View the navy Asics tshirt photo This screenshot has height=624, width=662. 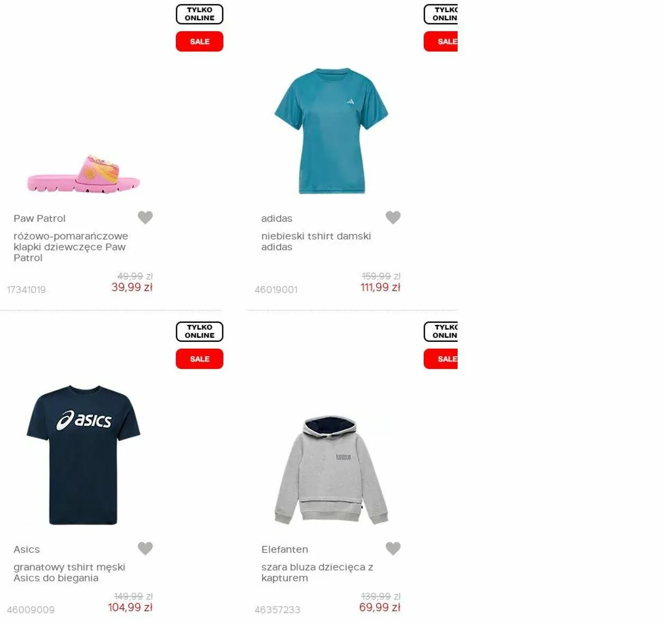point(83,455)
